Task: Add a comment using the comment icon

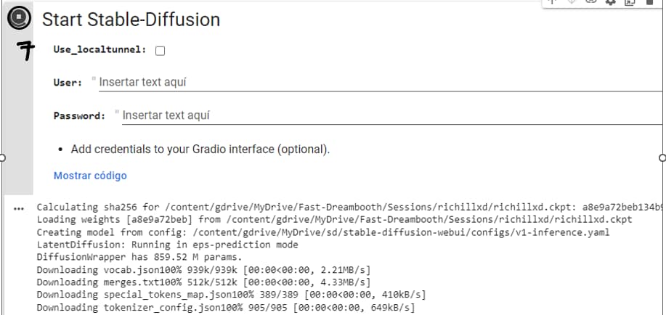Action: [x=593, y=3]
